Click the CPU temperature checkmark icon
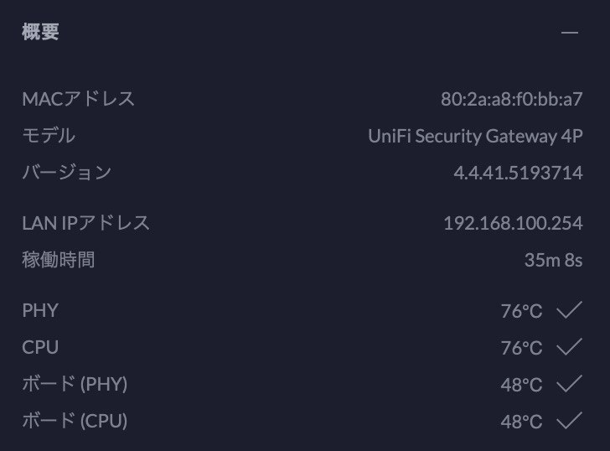 tap(569, 346)
